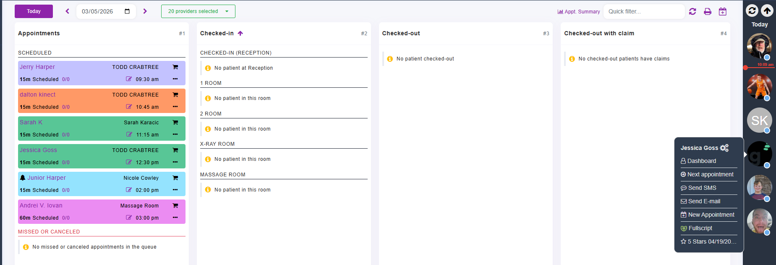This screenshot has width=776, height=265.
Task: Click the gears icon beside Jessica Goss
Action: [724, 148]
